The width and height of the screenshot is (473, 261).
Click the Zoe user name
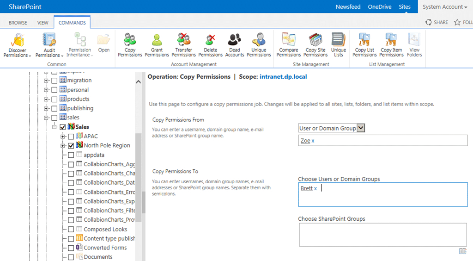pos(305,141)
